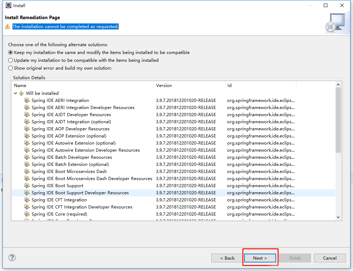Click Id cell of Spring IDE Core row
The width and height of the screenshot is (353, 271).
[261, 214]
